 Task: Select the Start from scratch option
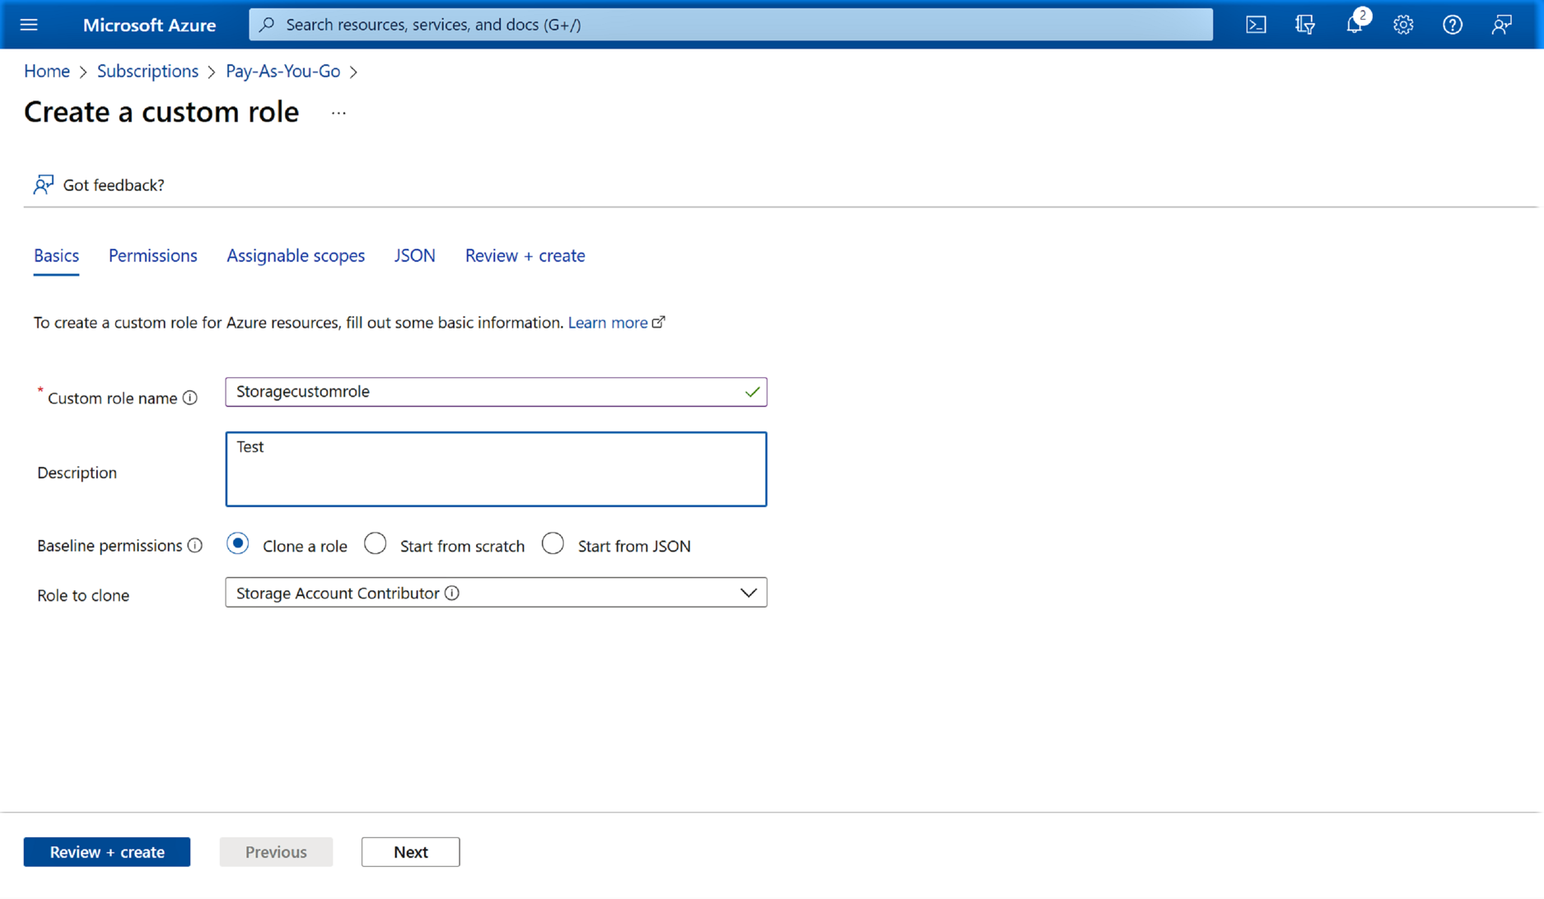[376, 544]
